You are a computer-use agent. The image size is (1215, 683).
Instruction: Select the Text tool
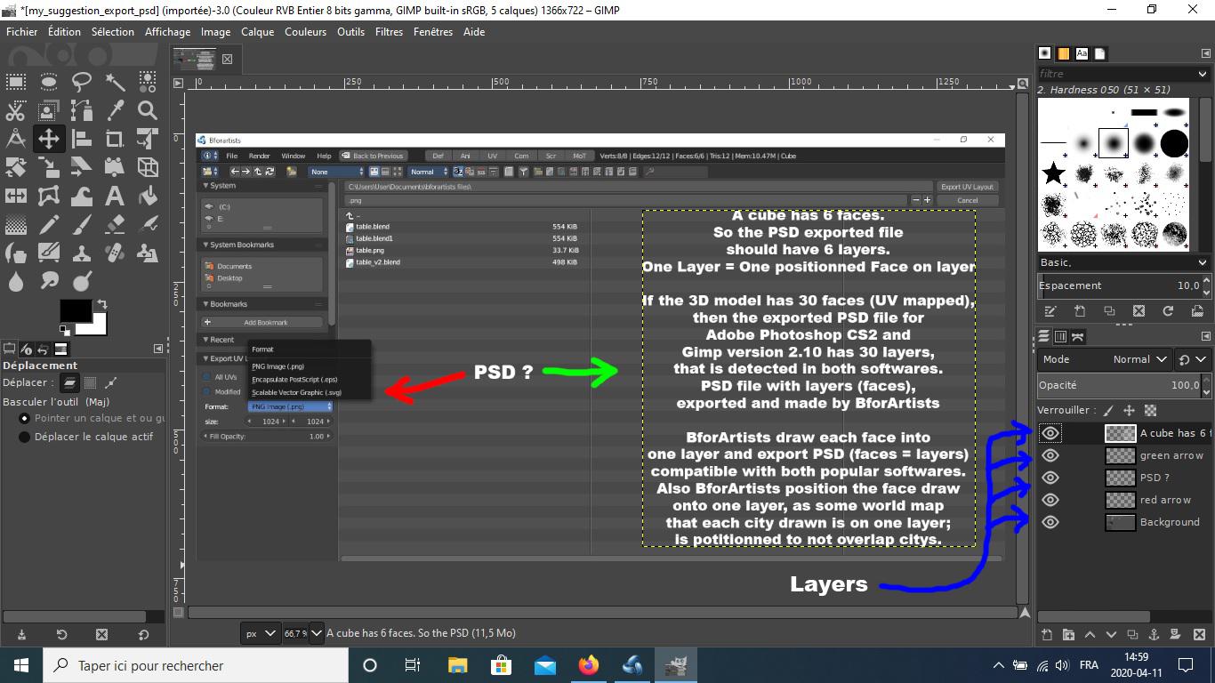(x=115, y=196)
